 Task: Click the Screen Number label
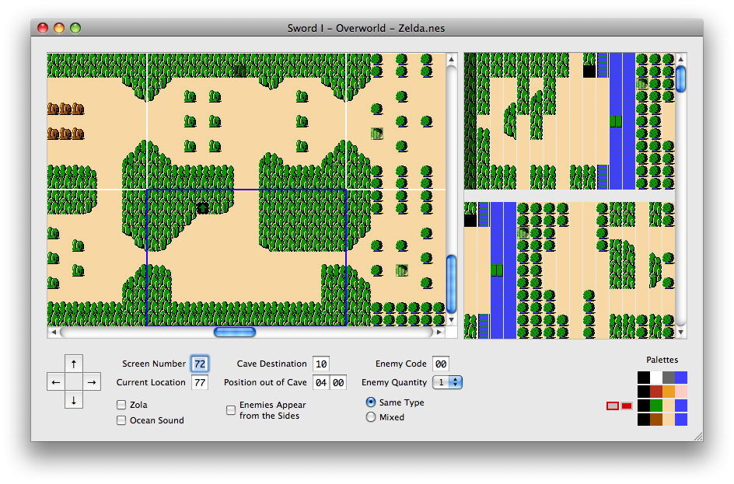click(x=153, y=364)
